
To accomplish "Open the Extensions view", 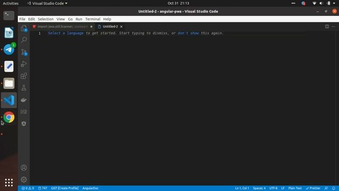I will click(x=24, y=76).
